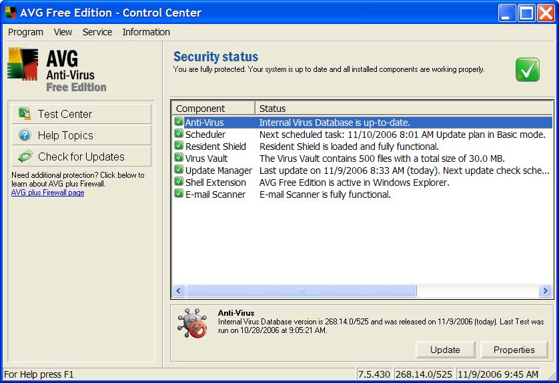
Task: Click green check icon beside Anti-Virus row
Action: (x=179, y=122)
